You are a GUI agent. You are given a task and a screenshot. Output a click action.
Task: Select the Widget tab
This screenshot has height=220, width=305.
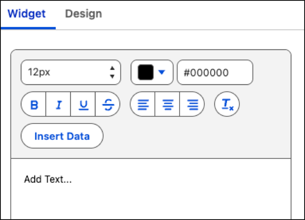coord(26,14)
